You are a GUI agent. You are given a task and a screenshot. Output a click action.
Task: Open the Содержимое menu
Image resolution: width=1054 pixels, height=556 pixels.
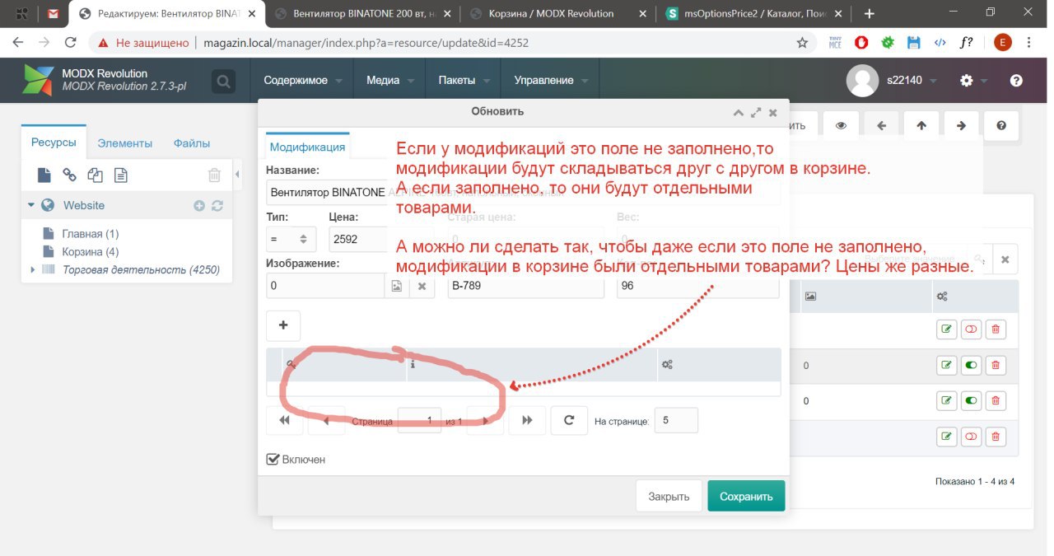pyautogui.click(x=301, y=81)
